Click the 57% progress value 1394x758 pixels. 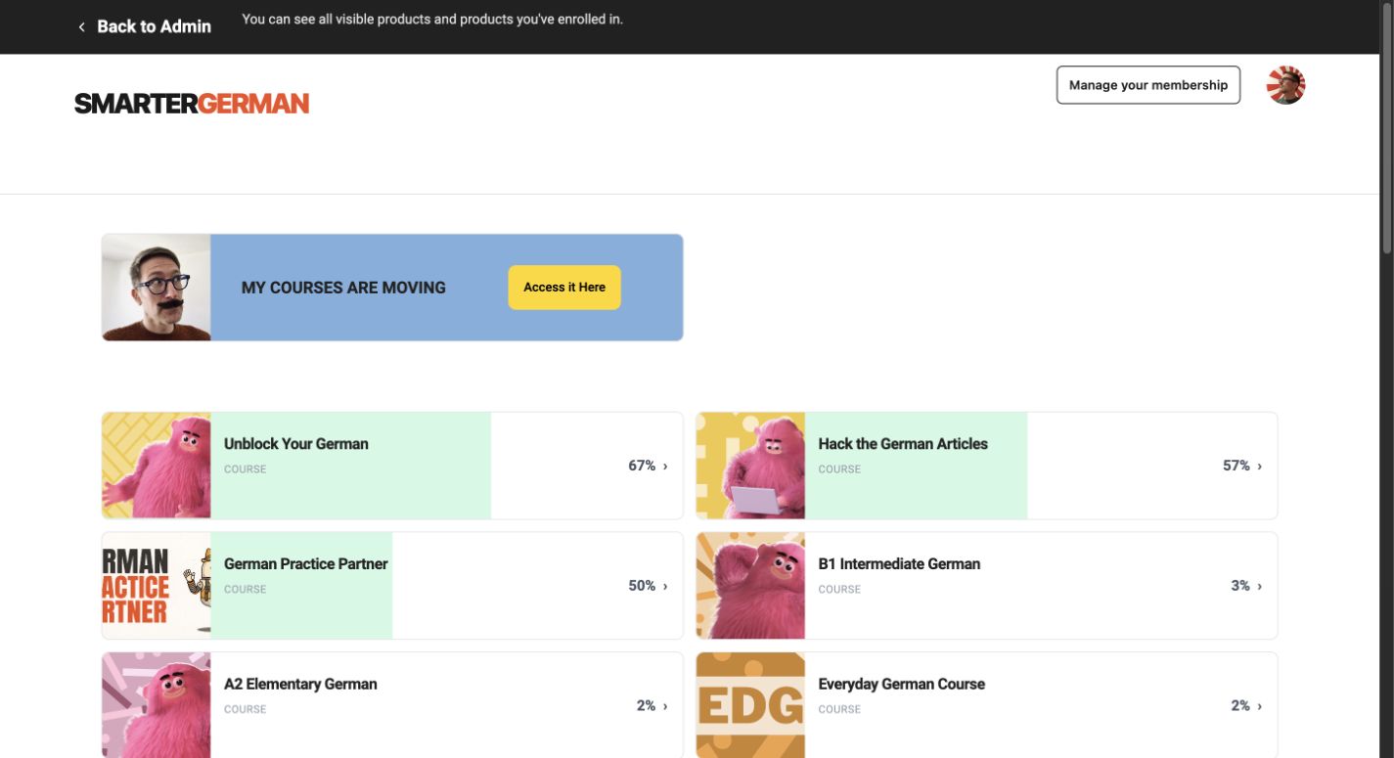pos(1237,466)
